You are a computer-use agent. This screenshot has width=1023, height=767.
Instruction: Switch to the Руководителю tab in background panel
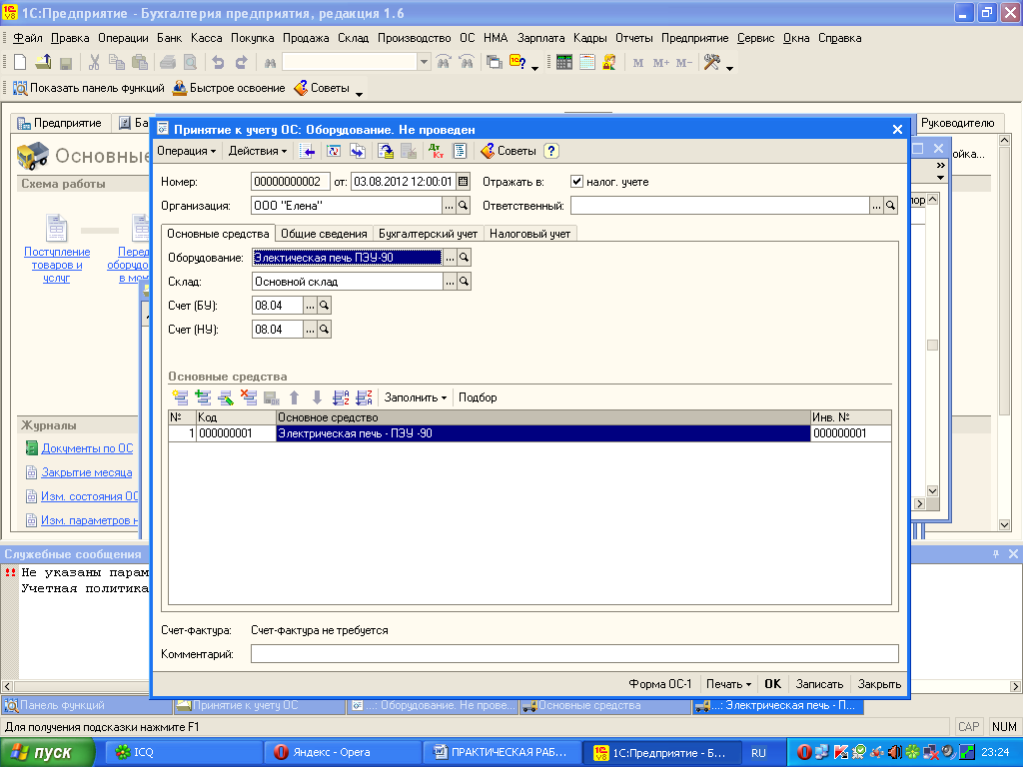point(957,123)
